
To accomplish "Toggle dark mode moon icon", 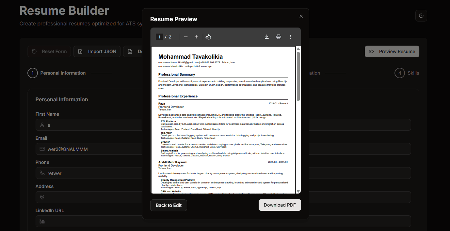I will [421, 16].
